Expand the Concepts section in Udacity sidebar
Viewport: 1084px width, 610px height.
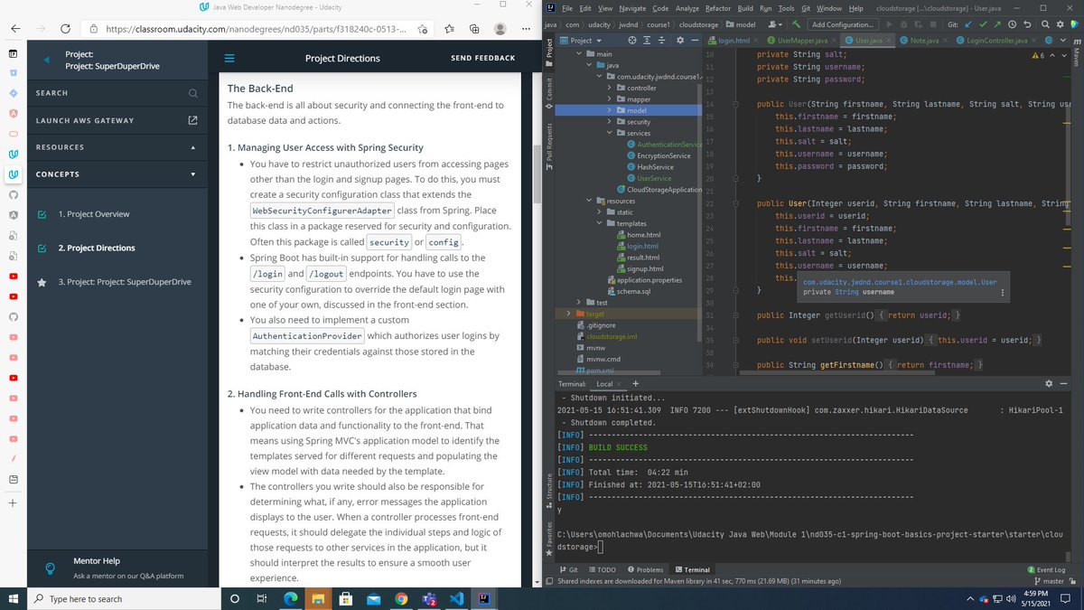[192, 174]
